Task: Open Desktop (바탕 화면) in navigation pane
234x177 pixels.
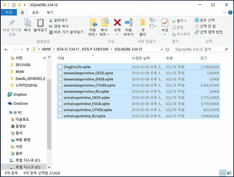Action: pos(20,140)
